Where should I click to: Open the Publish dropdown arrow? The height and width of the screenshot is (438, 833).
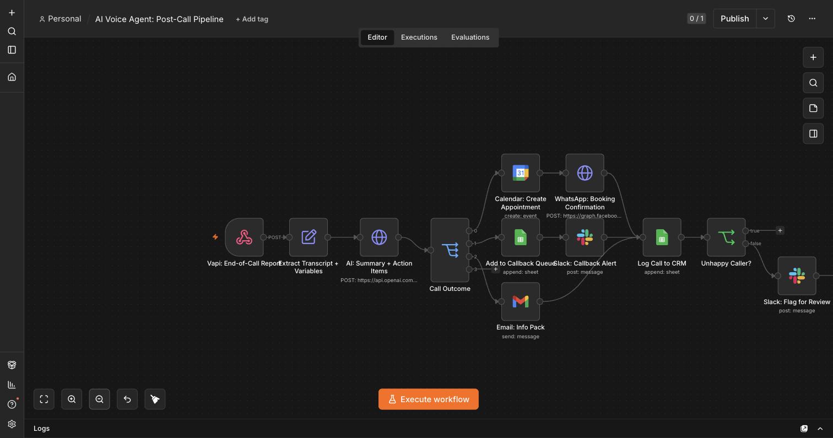point(765,18)
